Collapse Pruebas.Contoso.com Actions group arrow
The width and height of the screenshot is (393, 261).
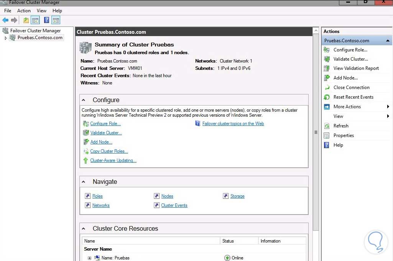[x=388, y=41]
